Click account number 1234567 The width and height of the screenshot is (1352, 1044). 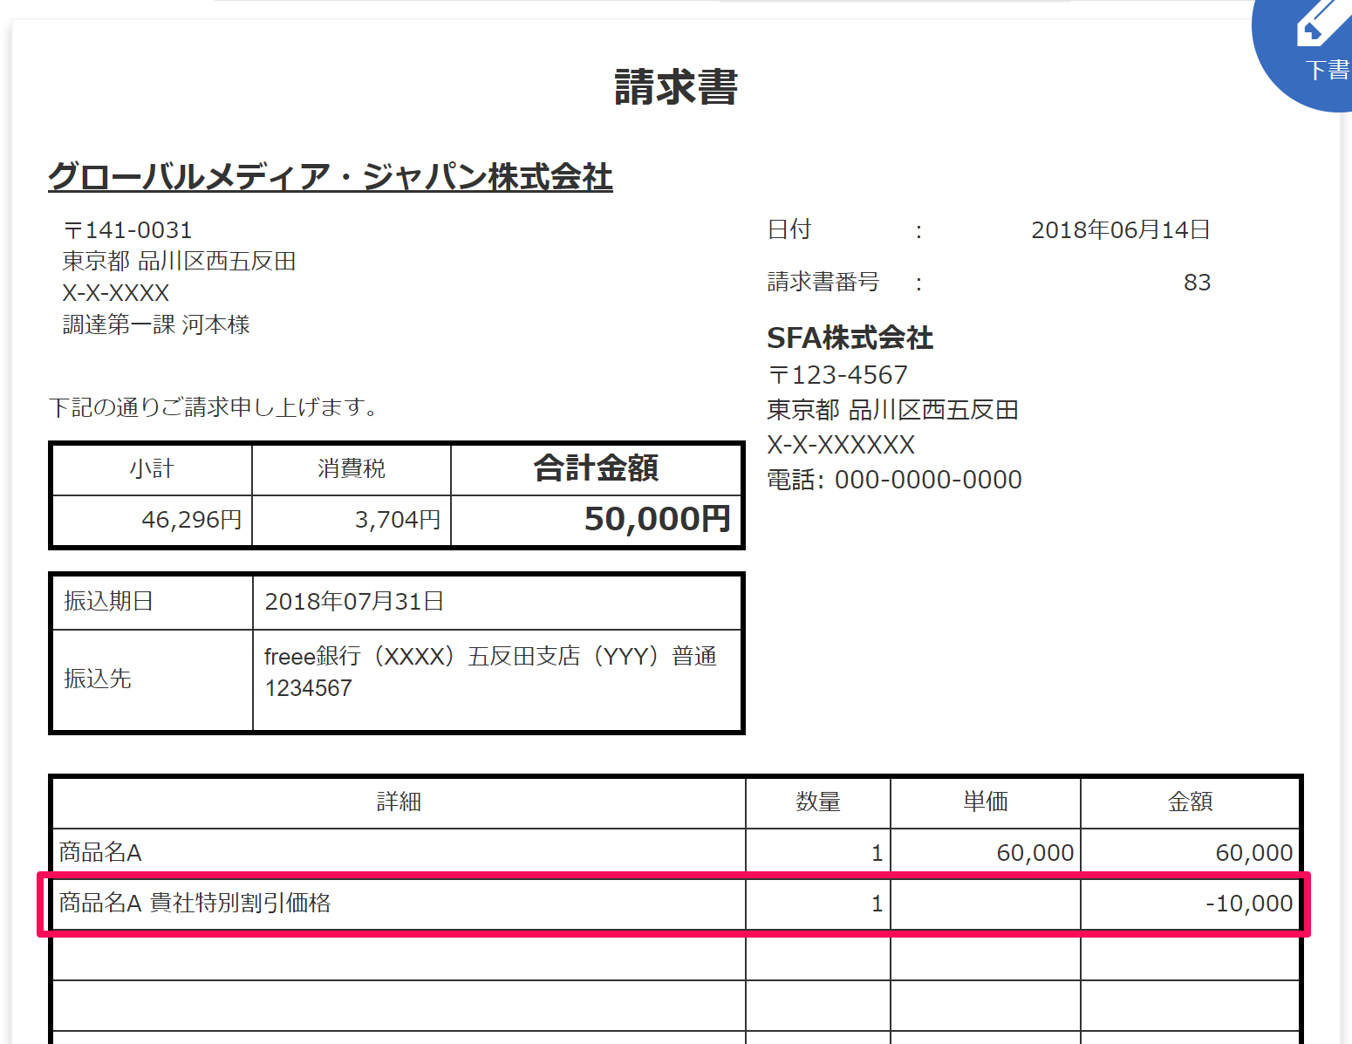tap(308, 688)
